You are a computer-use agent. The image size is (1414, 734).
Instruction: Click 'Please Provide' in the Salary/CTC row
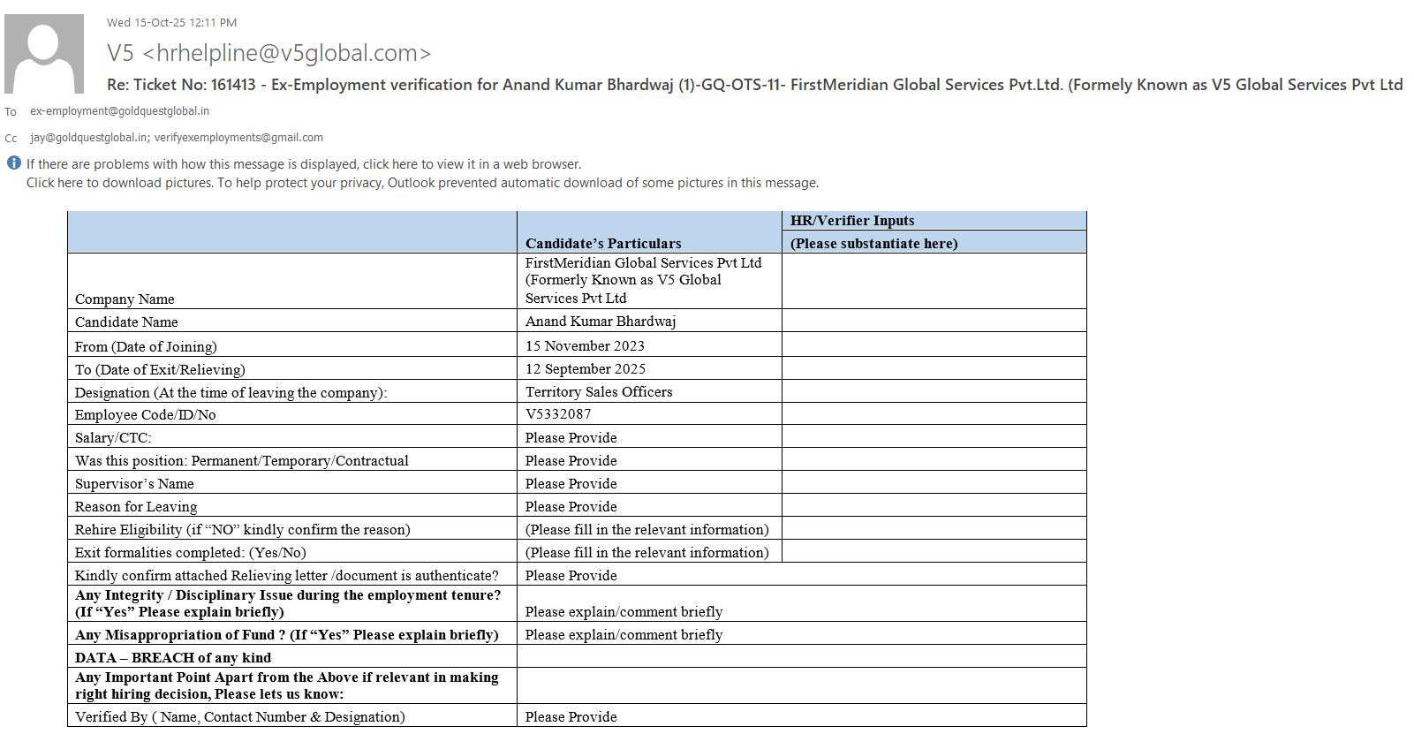click(571, 438)
